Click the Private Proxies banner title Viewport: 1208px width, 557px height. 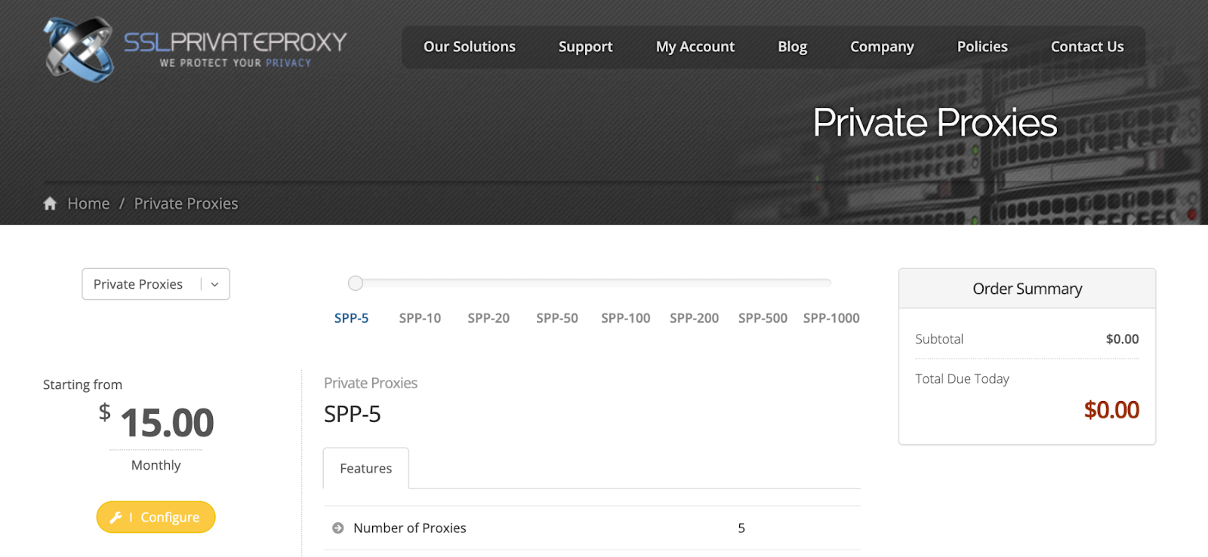[x=935, y=123]
